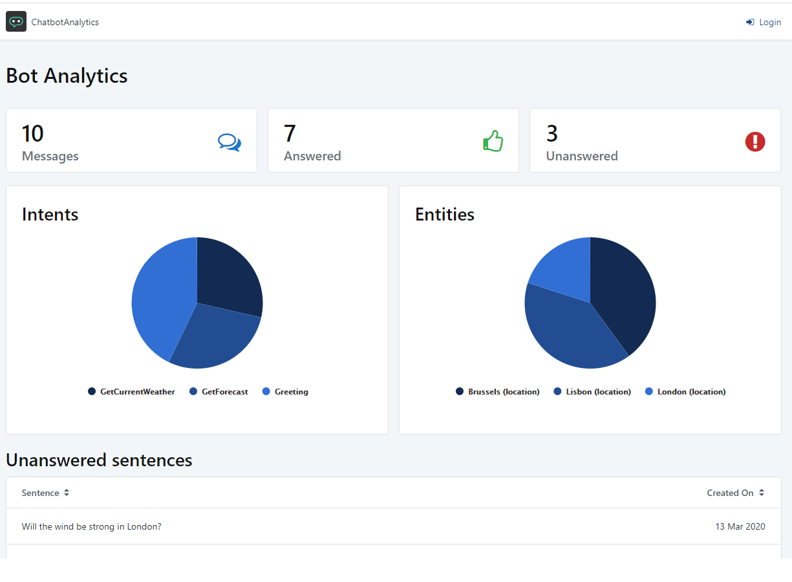Image resolution: width=792 pixels, height=582 pixels.
Task: Sort table by Created On column arrows
Action: (x=762, y=493)
